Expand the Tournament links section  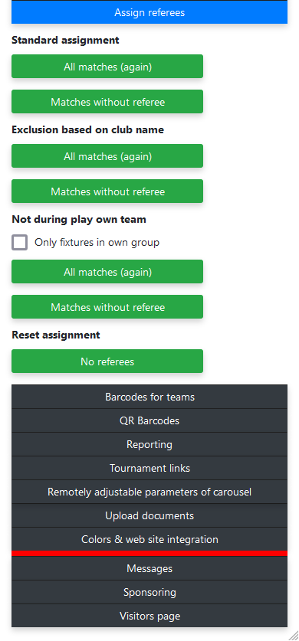[149, 468]
